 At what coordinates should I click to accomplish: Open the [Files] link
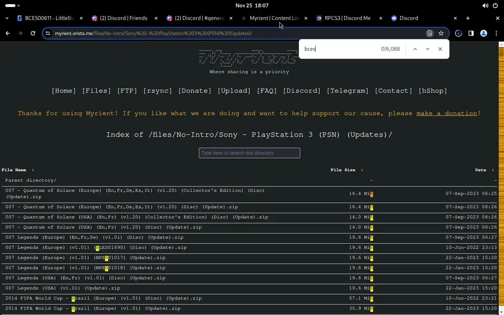coord(96,91)
